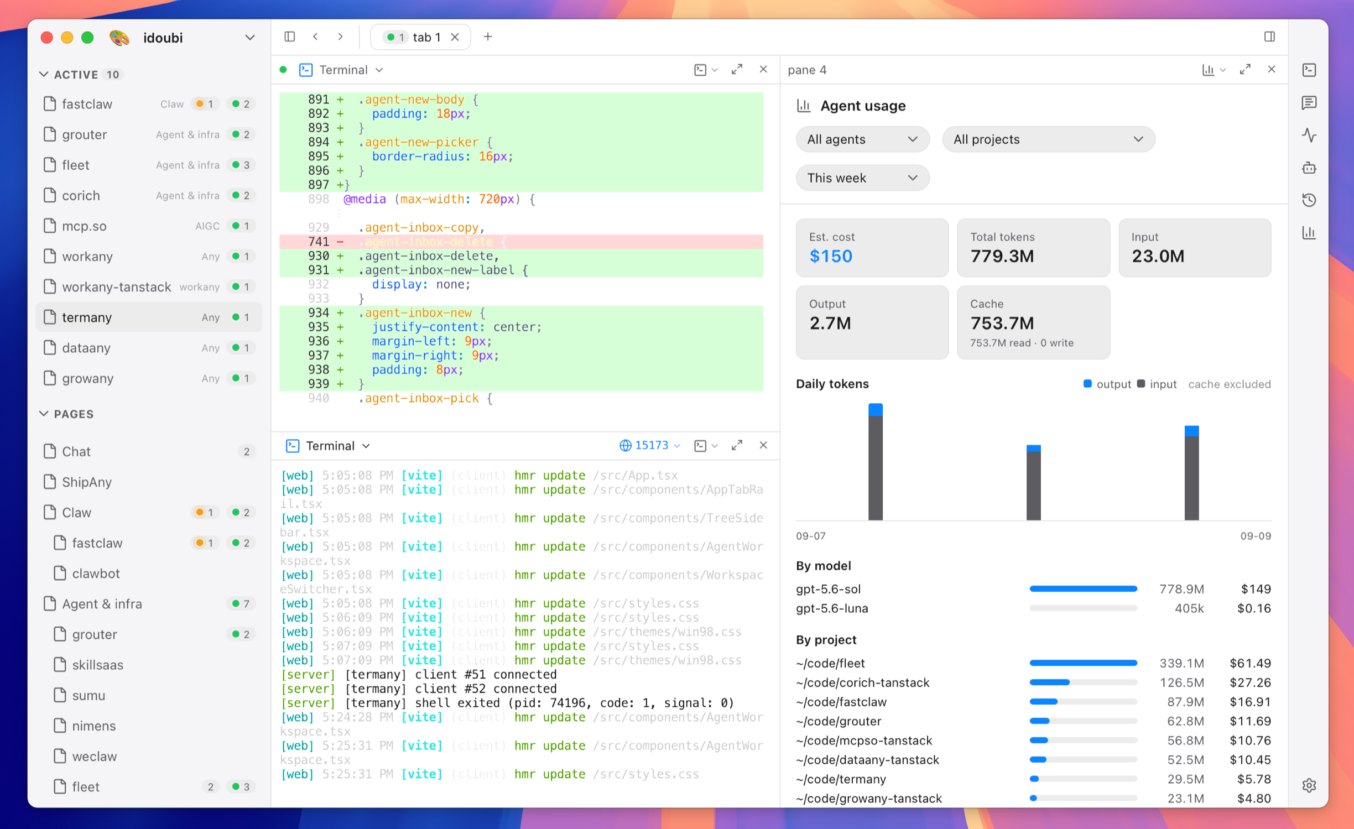Toggle the output legend in Daily tokens
The image size is (1354, 829).
click(1107, 384)
